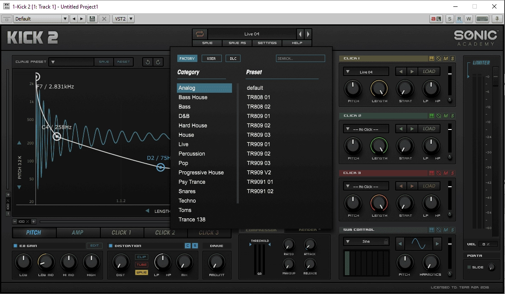Click the save floppy icon in host toolbar
The height and width of the screenshot is (294, 505).
92,19
